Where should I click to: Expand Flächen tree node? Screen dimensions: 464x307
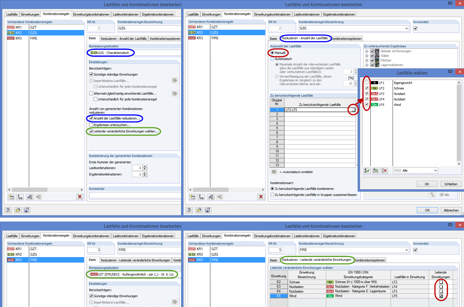[x=367, y=61]
